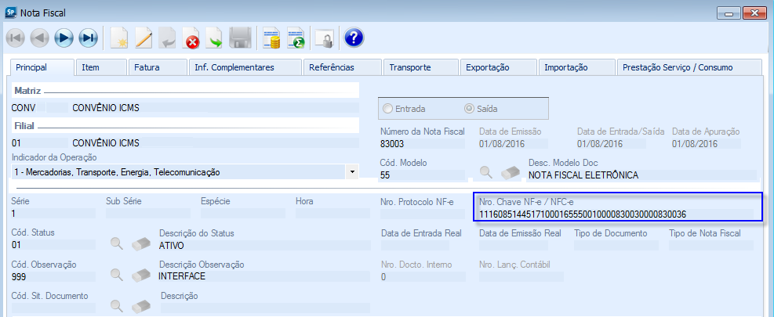Click the document with gold coins icon
The height and width of the screenshot is (317, 774).
coord(271,38)
